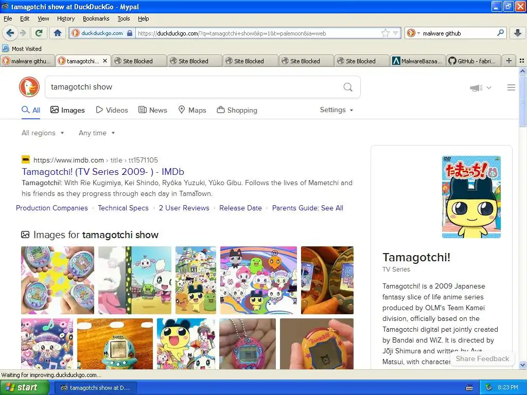Viewport: 527px width, 395px height.
Task: Open the Edit menu
Action: point(25,19)
